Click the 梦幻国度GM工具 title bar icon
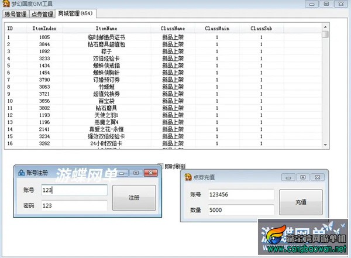 [6, 4]
